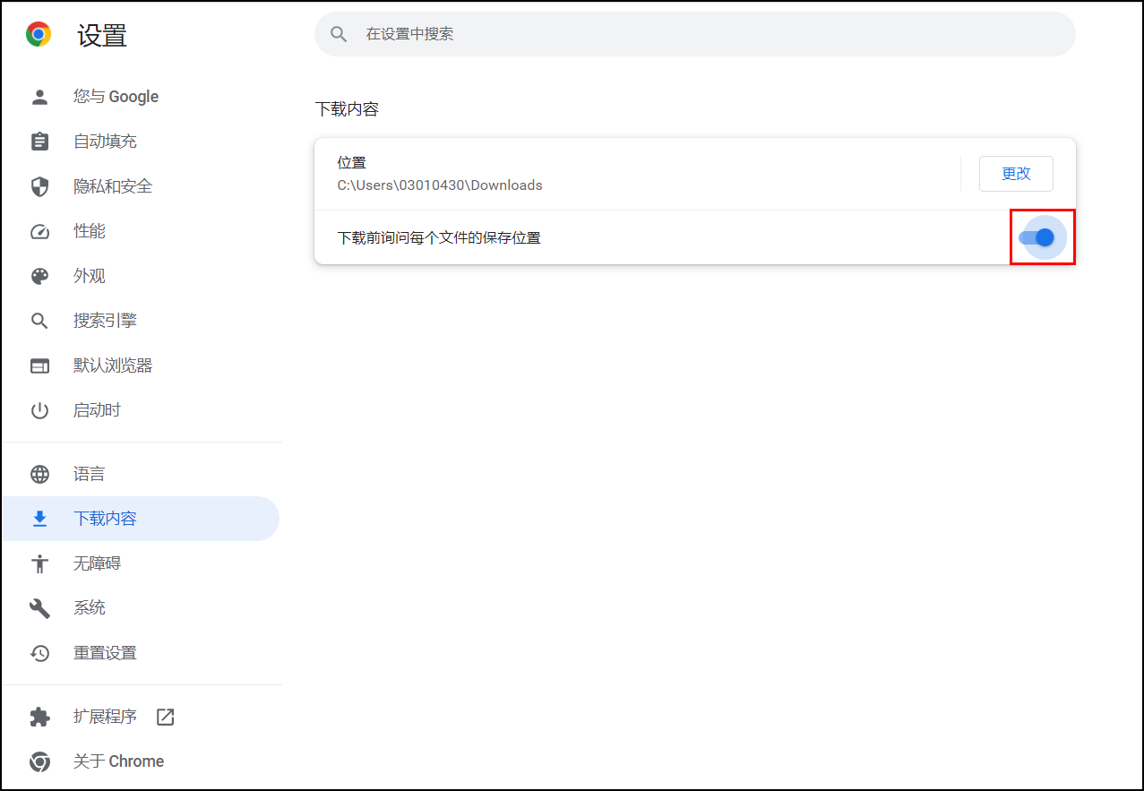Select the 启动时 power icon
Screen dimensions: 1144x791
(x=40, y=409)
